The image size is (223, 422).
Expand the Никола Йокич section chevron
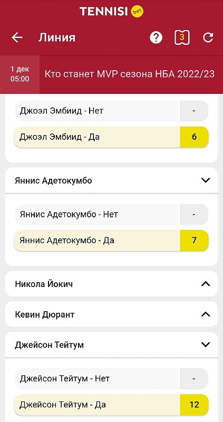206,284
